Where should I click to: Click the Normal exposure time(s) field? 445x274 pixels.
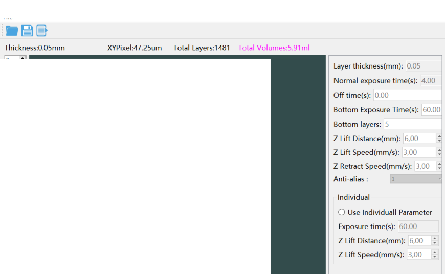click(431, 81)
